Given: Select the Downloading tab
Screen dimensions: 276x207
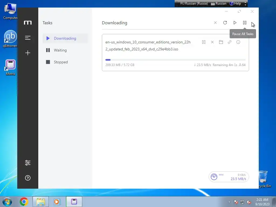Looking at the screenshot, I should coord(65,38).
